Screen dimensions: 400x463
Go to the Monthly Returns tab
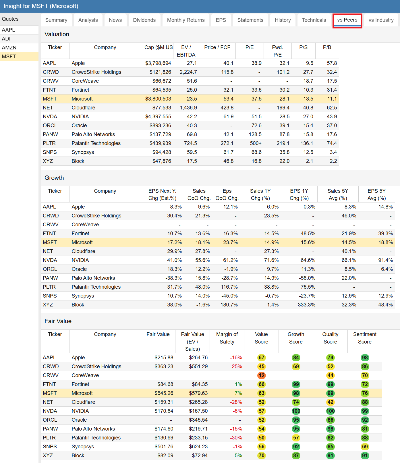pos(186,20)
